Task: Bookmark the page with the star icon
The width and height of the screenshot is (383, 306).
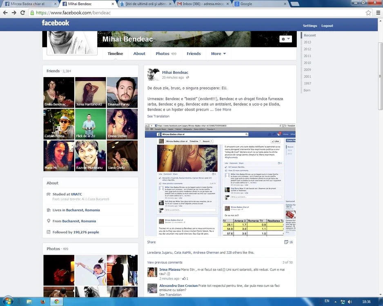Action: click(368, 13)
